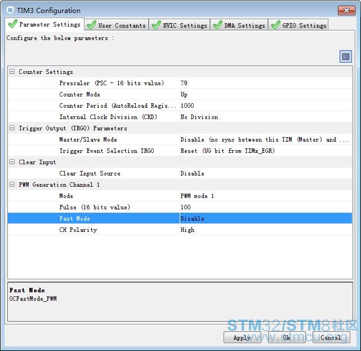Select the Prescaler (PSC - 16 bits value) label
The image size is (361, 351).
click(112, 83)
